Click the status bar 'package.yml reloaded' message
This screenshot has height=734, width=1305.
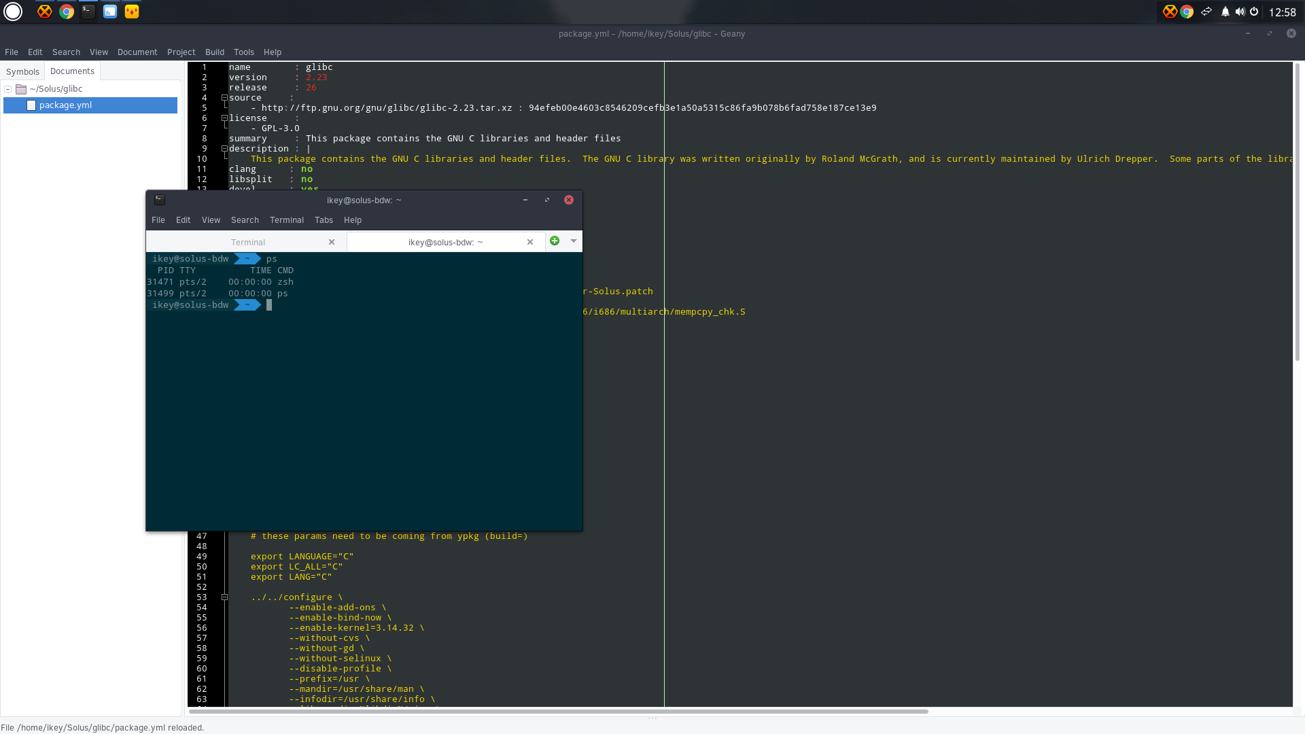[x=102, y=728]
